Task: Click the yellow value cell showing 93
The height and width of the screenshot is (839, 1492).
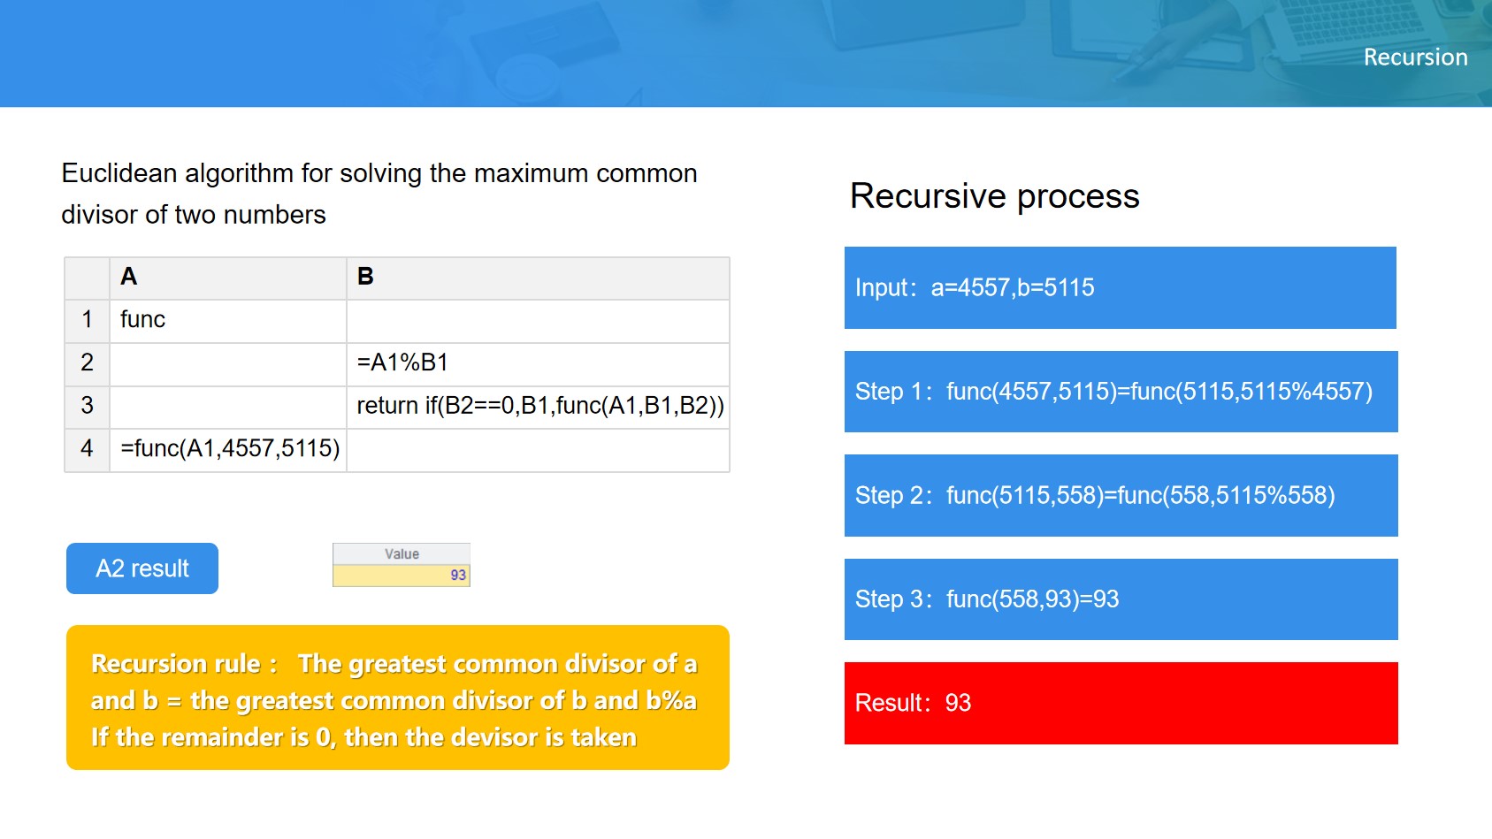Action: [x=402, y=576]
